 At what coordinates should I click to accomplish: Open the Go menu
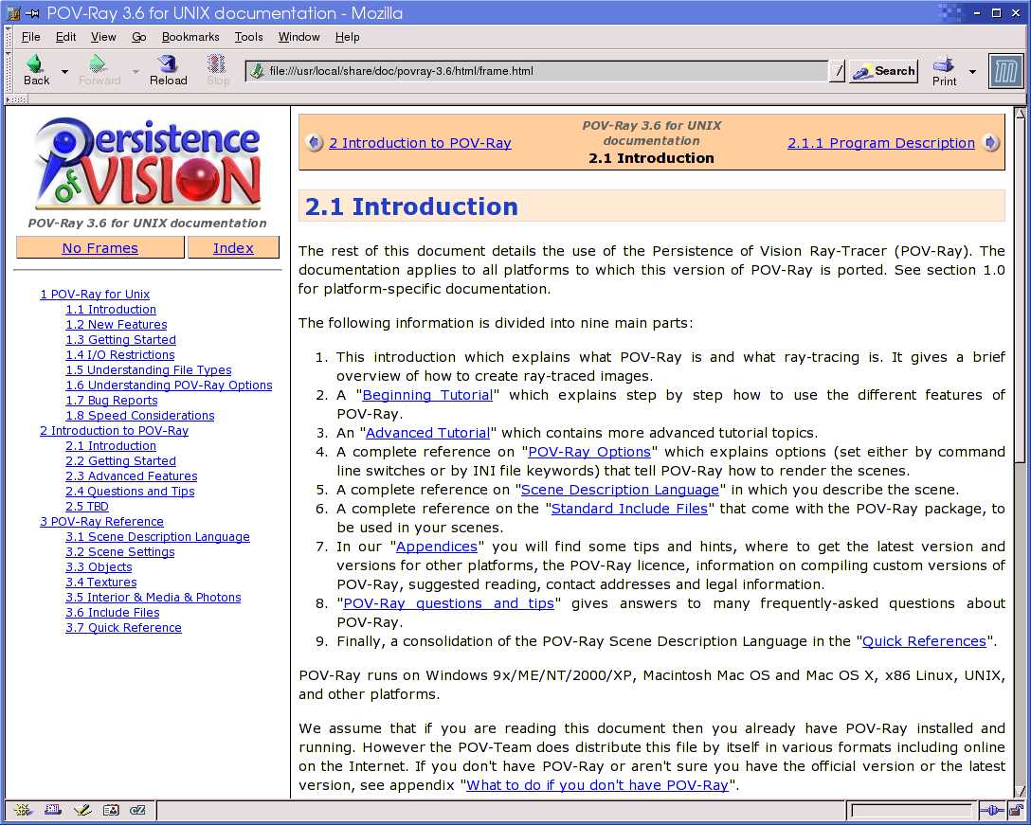point(138,37)
